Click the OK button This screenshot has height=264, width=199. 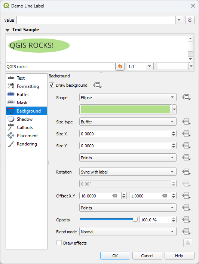point(115,256)
